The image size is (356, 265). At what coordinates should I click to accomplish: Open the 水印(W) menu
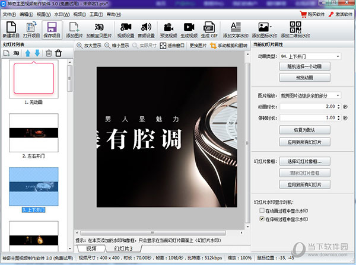point(62,14)
